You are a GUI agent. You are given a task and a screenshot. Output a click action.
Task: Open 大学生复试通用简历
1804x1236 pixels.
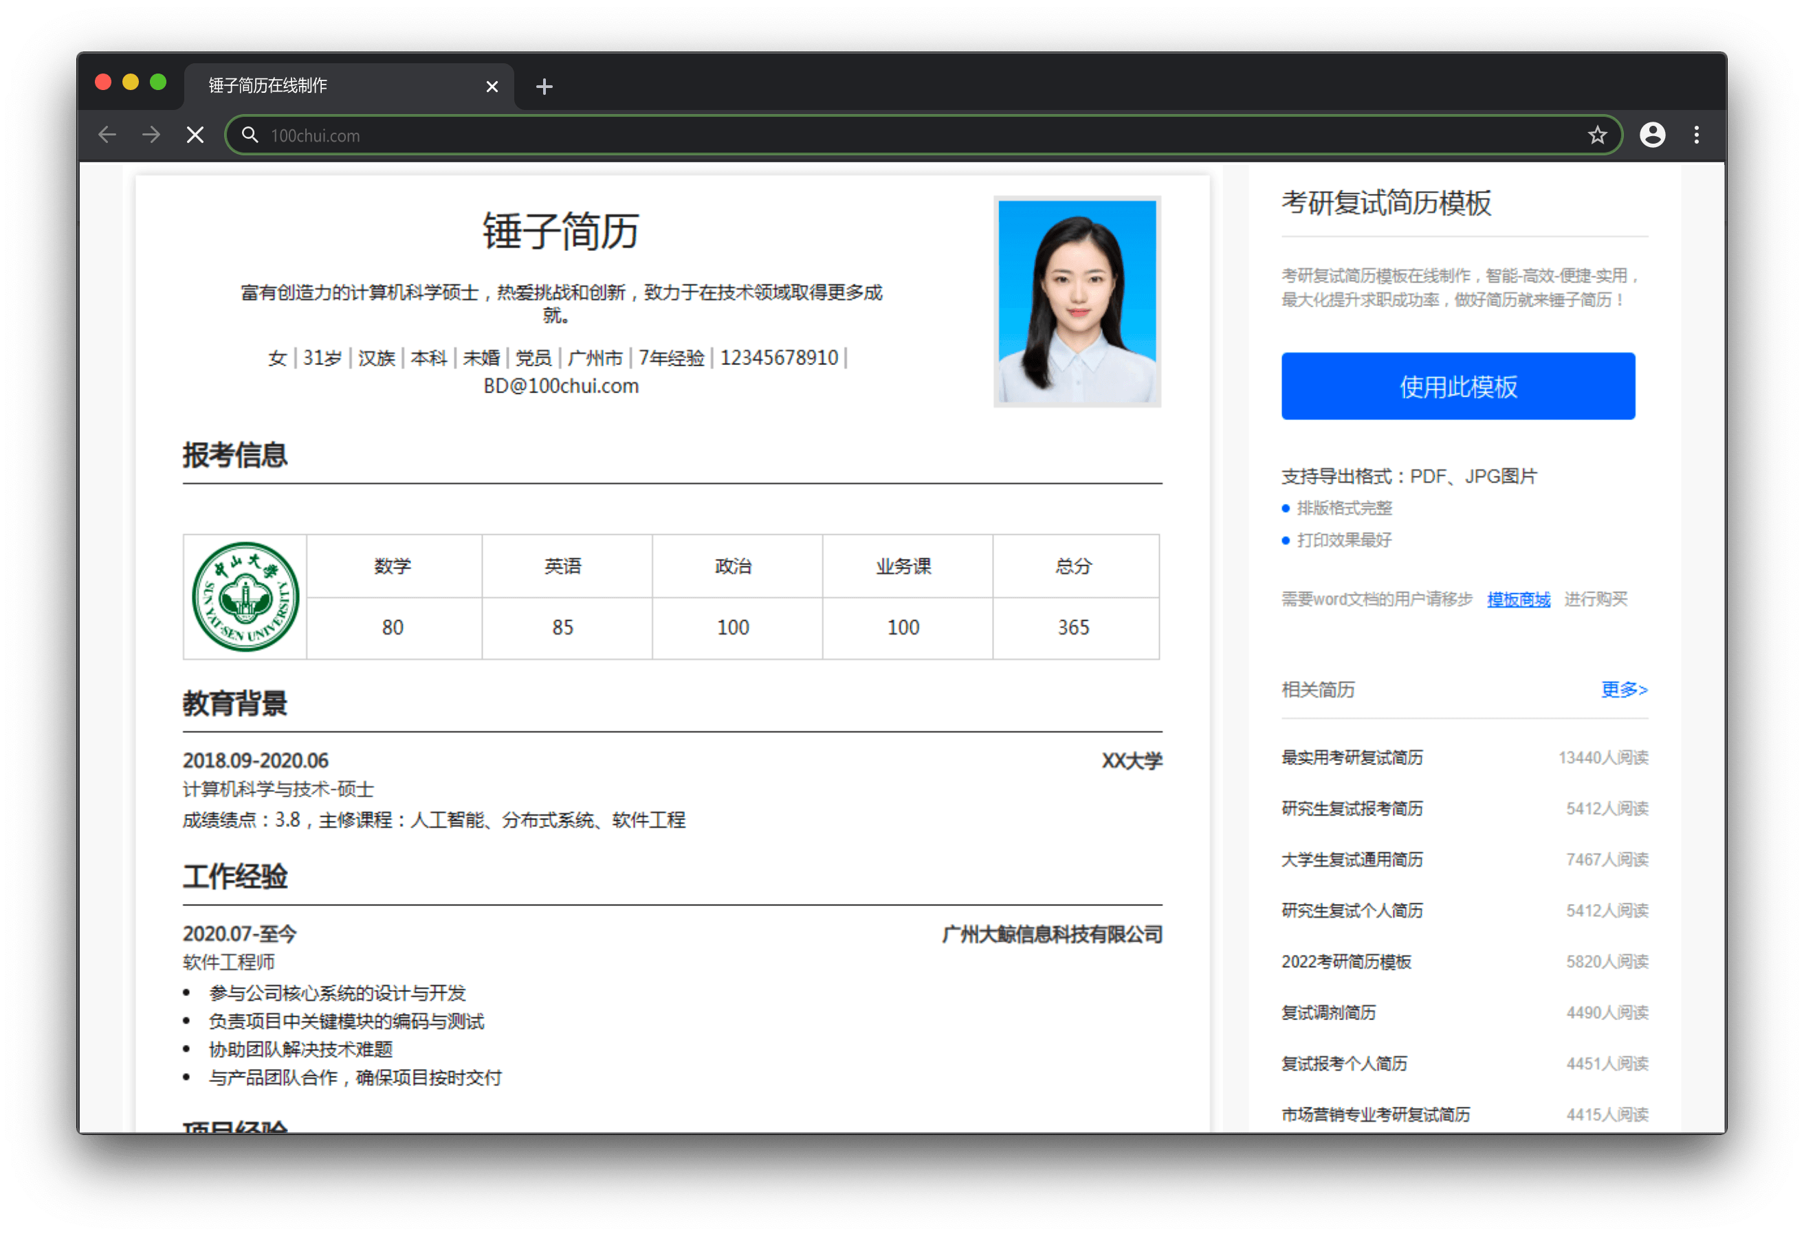(1352, 859)
